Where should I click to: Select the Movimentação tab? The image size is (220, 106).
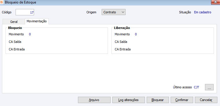[x=37, y=21]
